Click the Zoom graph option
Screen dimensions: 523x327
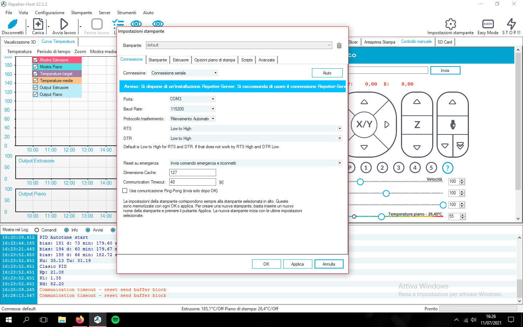80,52
